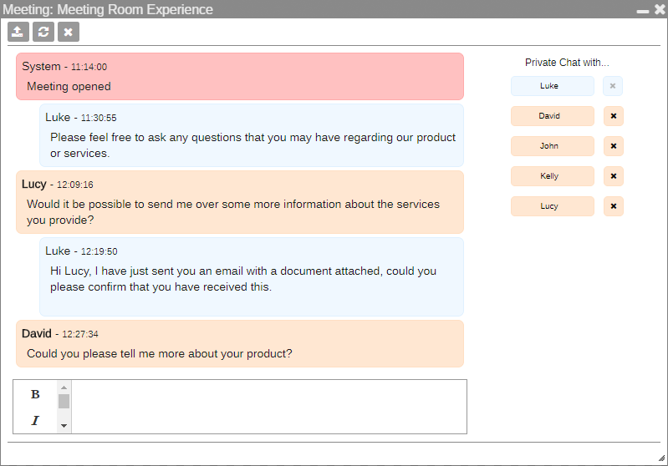668x466 pixels.
Task: Click the greyed-out X next to Luke
Action: pos(613,86)
